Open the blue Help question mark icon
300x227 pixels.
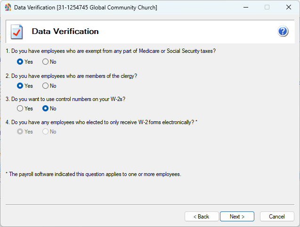283,32
